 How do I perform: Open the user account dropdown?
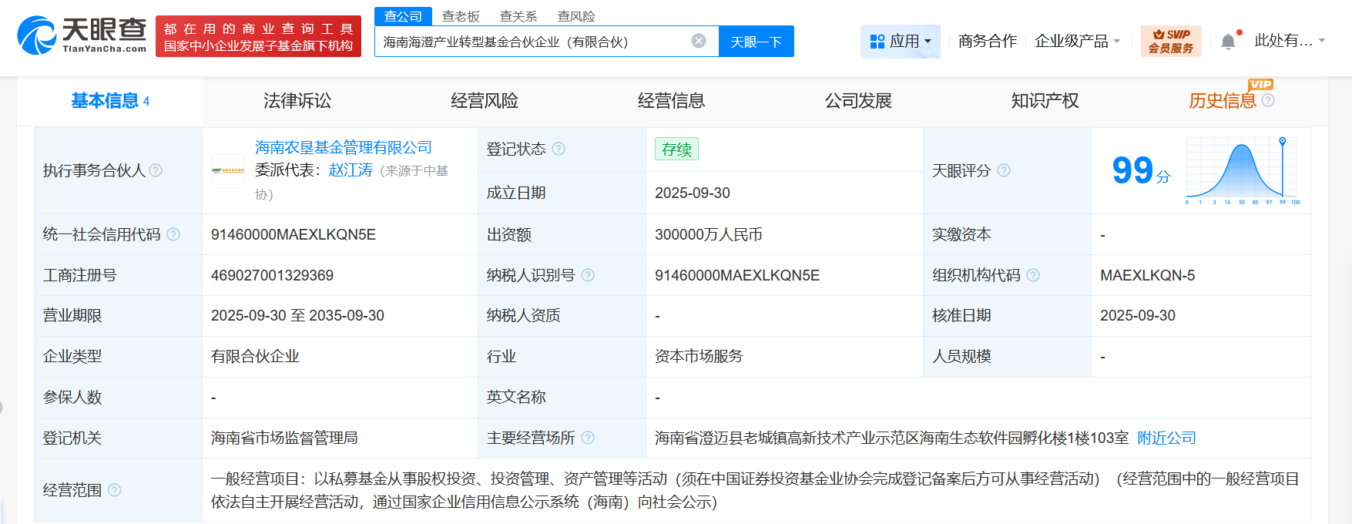pyautogui.click(x=1289, y=41)
